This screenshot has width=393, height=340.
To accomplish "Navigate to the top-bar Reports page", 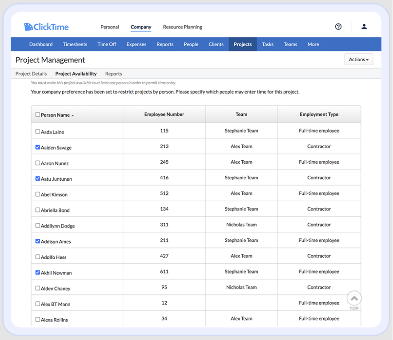I will (x=165, y=44).
